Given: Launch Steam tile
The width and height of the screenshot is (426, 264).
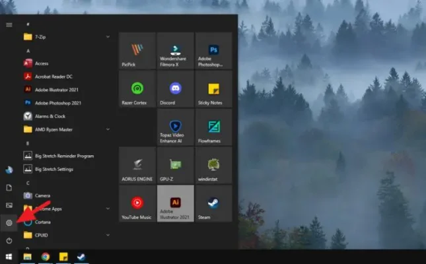Looking at the screenshot, I should click(213, 203).
